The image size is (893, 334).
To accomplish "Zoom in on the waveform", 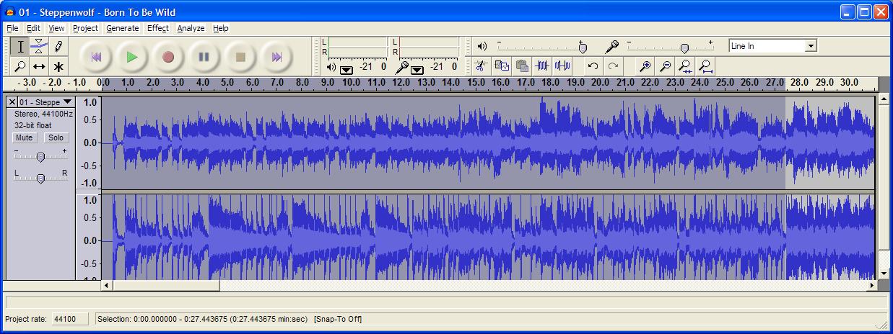I will click(645, 66).
